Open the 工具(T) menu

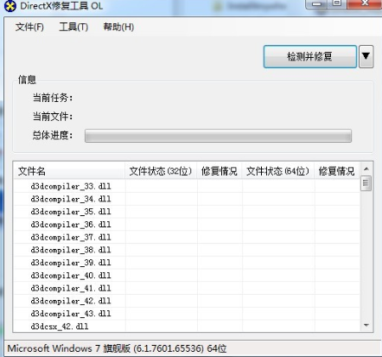point(73,27)
